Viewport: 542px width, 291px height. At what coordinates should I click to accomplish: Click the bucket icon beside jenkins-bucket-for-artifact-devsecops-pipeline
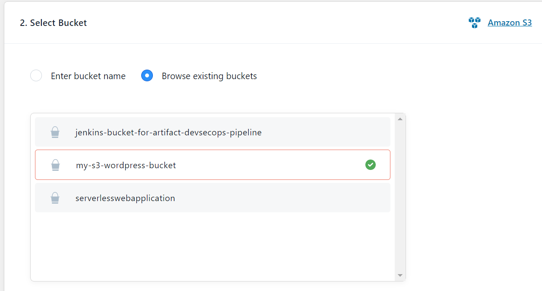click(x=55, y=132)
